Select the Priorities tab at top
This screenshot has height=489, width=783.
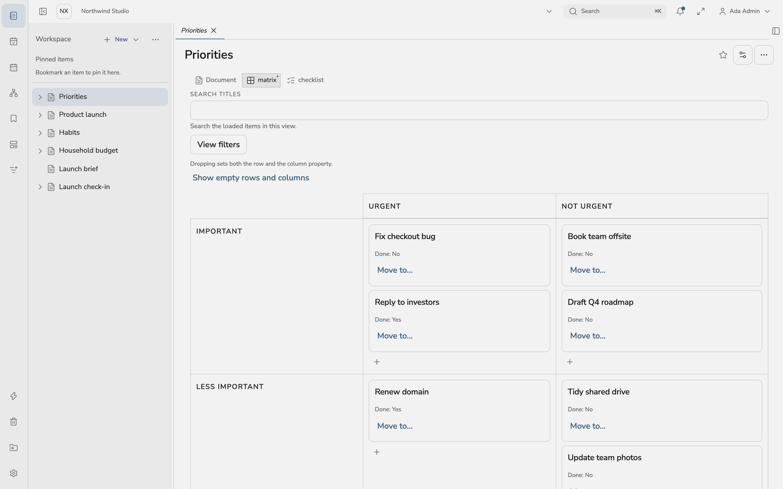(x=194, y=30)
